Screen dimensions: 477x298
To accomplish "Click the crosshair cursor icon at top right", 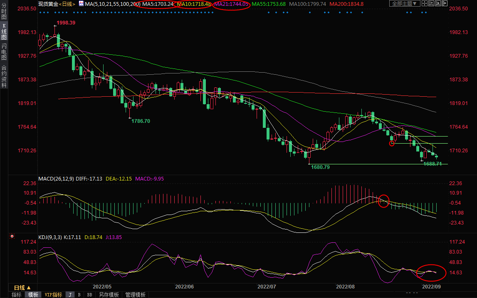I will click(425, 4).
